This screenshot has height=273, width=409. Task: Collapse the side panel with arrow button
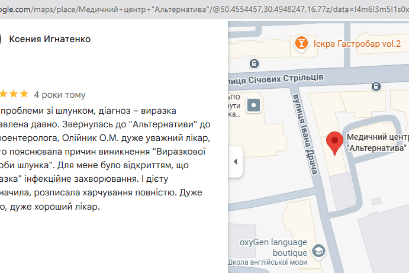point(235,162)
